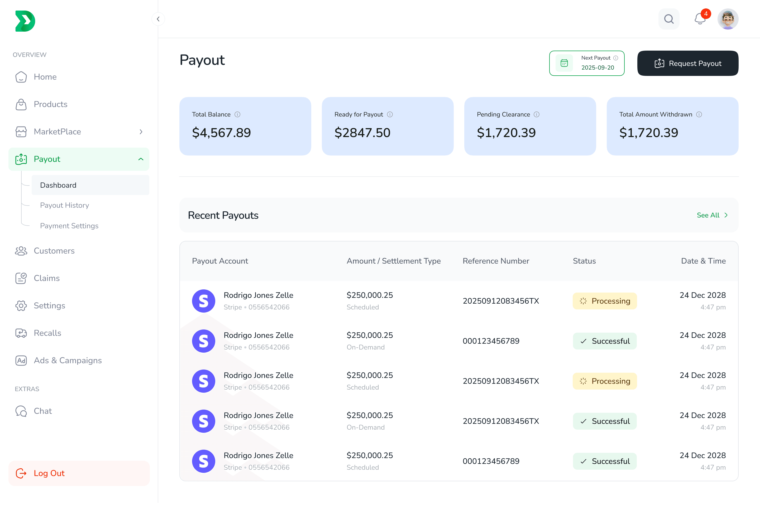Open Payment Settings submenu item
The width and height of the screenshot is (760, 505).
[x=69, y=226]
